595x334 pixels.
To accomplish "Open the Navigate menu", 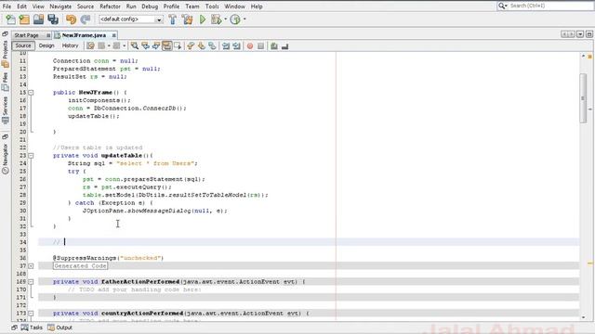I will pyautogui.click(x=60, y=6).
